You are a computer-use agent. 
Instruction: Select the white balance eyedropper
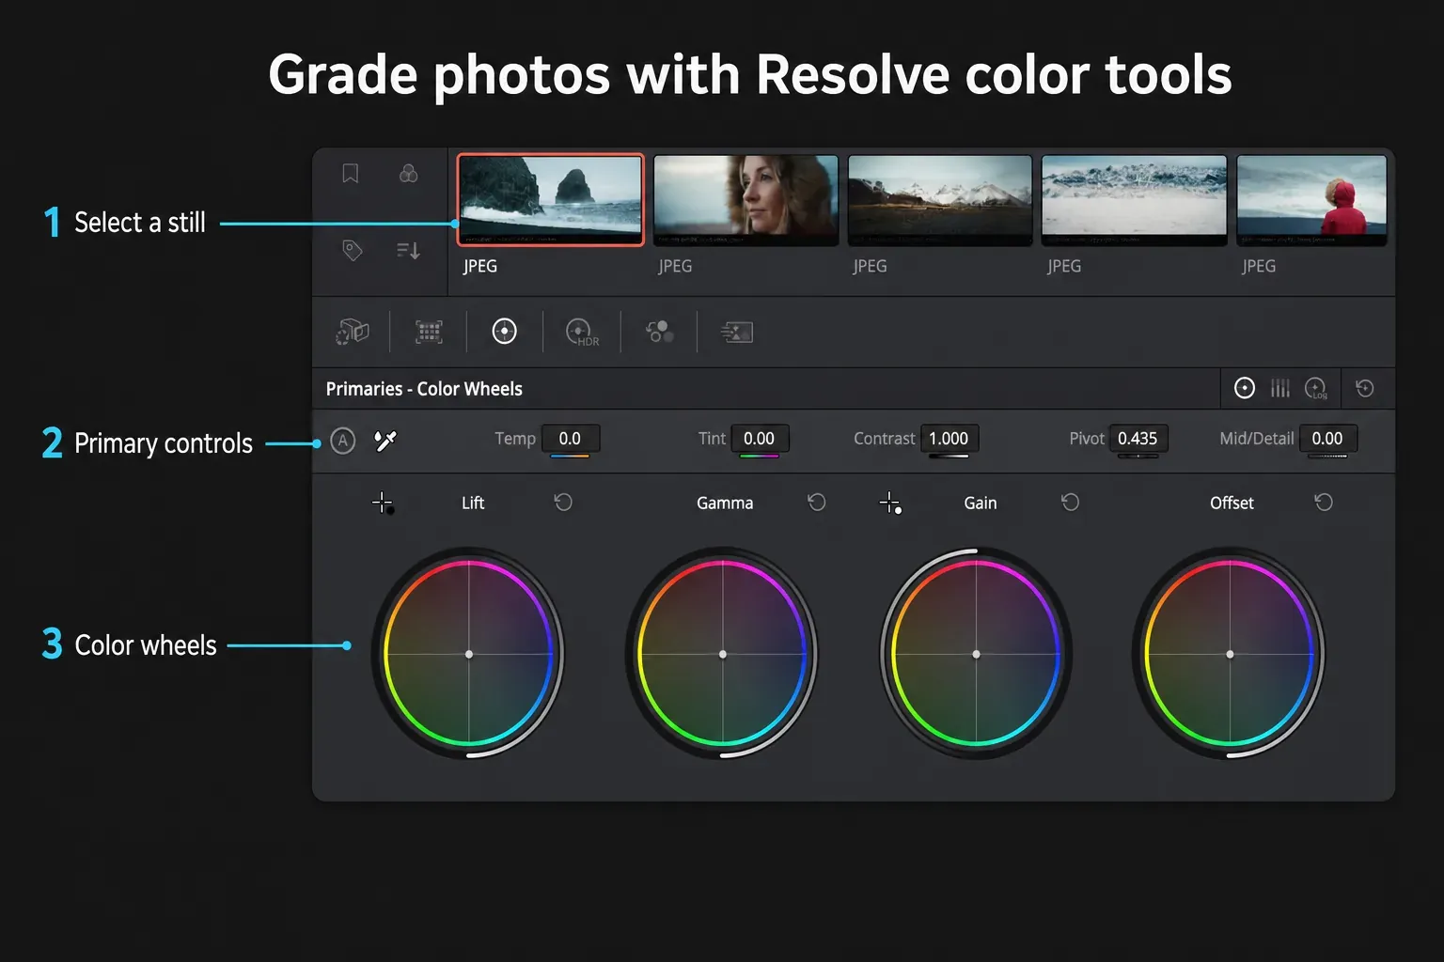coord(385,441)
